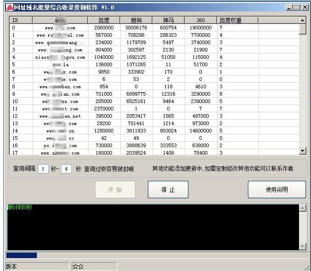
Task: Click 查询间隔 label
Action: pos(24,168)
